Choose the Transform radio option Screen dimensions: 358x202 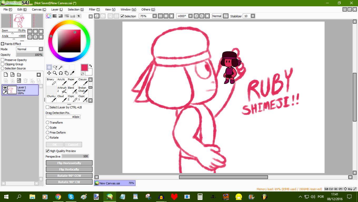[x=48, y=123]
